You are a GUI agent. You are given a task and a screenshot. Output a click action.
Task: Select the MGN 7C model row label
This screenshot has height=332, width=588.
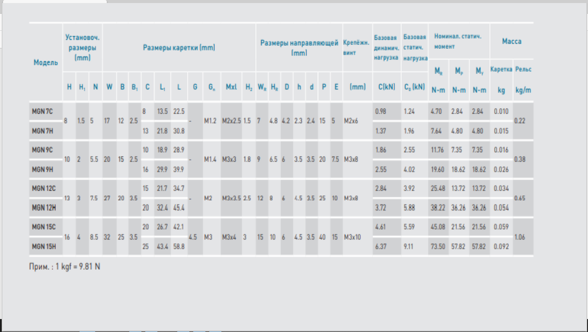point(42,112)
